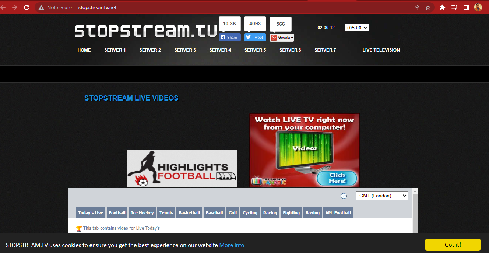This screenshot has width=489, height=253.
Task: Dismiss cookie notice with Got it!
Action: [453, 245]
